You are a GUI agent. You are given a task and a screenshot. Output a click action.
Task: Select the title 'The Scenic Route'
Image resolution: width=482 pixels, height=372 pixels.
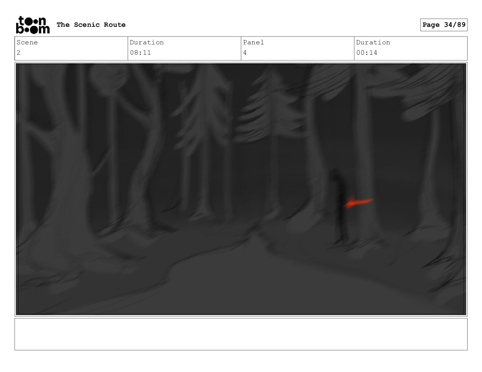point(91,25)
